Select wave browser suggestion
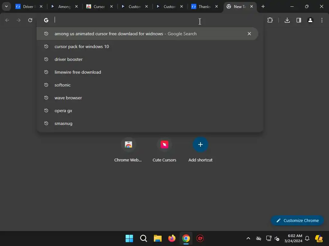 tap(150, 98)
